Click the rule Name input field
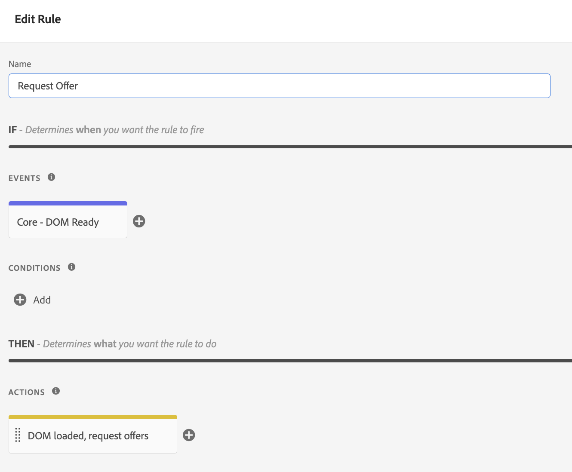572x472 pixels. click(x=279, y=86)
